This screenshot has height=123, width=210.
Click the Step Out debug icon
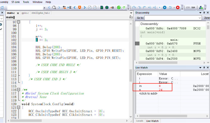144,7
